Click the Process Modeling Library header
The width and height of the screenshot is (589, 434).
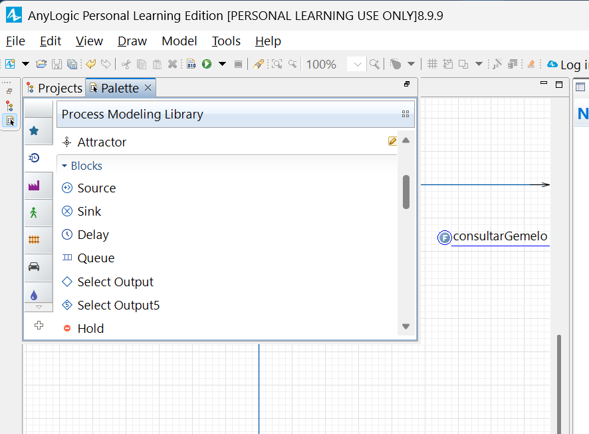pyautogui.click(x=235, y=114)
